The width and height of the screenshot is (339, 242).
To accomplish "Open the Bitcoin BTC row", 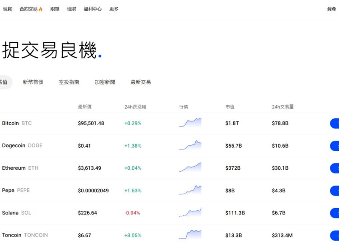I will (x=169, y=123).
